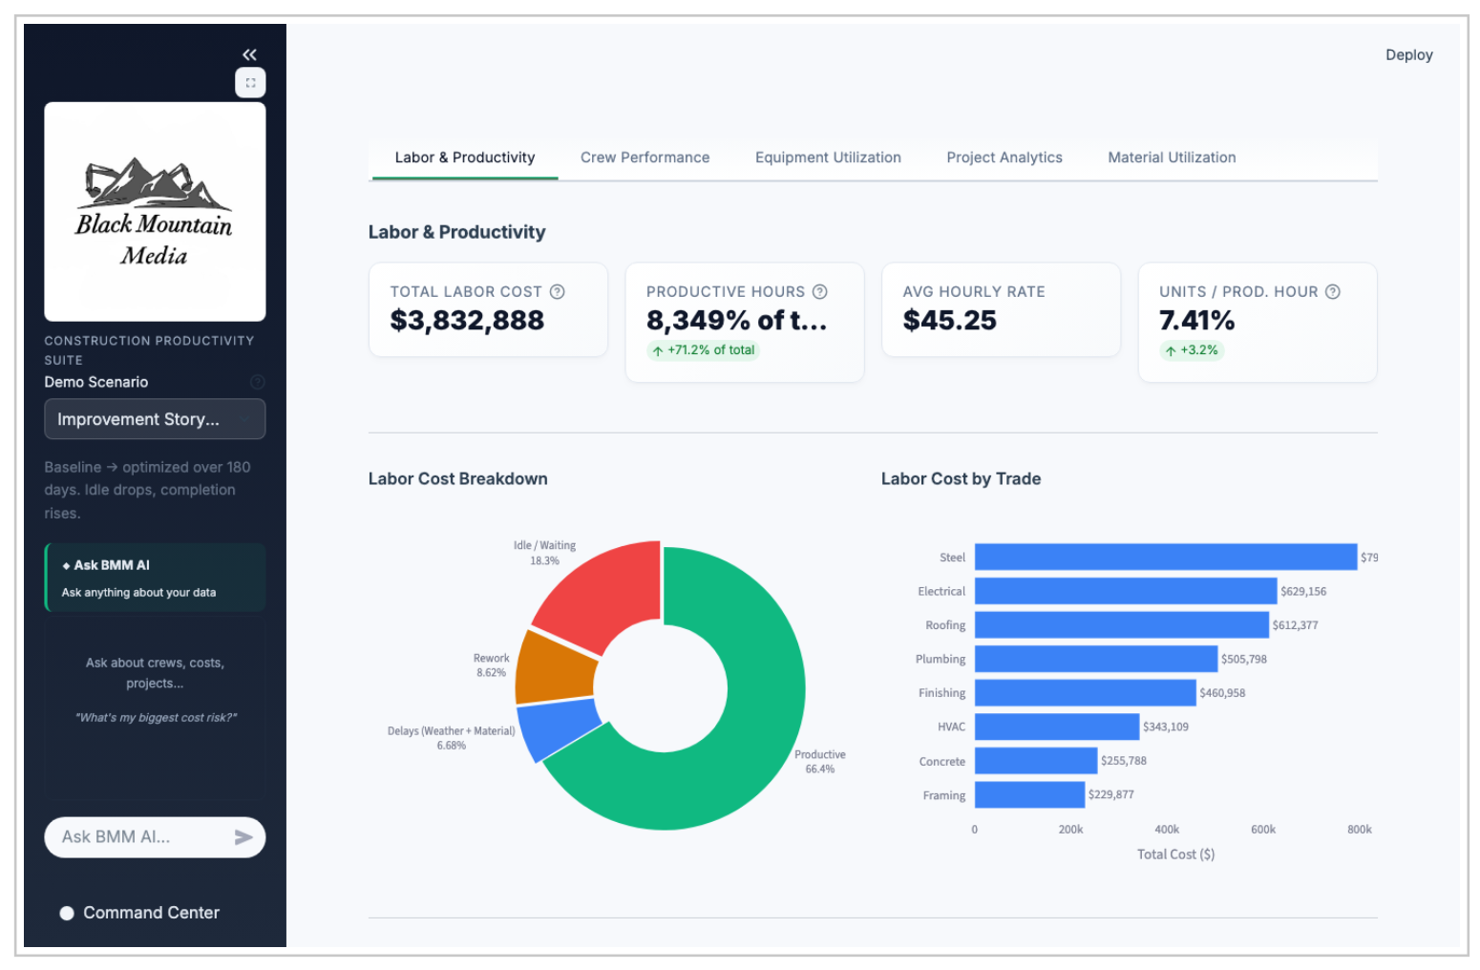Viewport: 1480px width, 970px height.
Task: Switch to the Labor & Productivity tab
Action: pos(465,158)
